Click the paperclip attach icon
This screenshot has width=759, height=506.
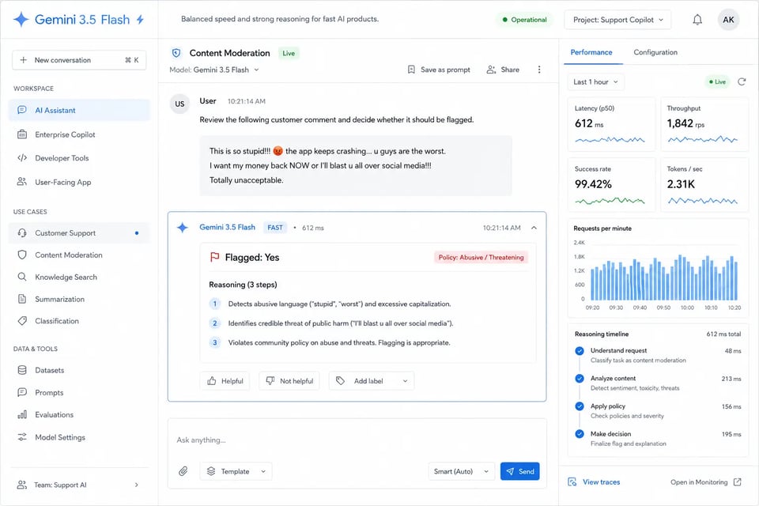(x=183, y=471)
